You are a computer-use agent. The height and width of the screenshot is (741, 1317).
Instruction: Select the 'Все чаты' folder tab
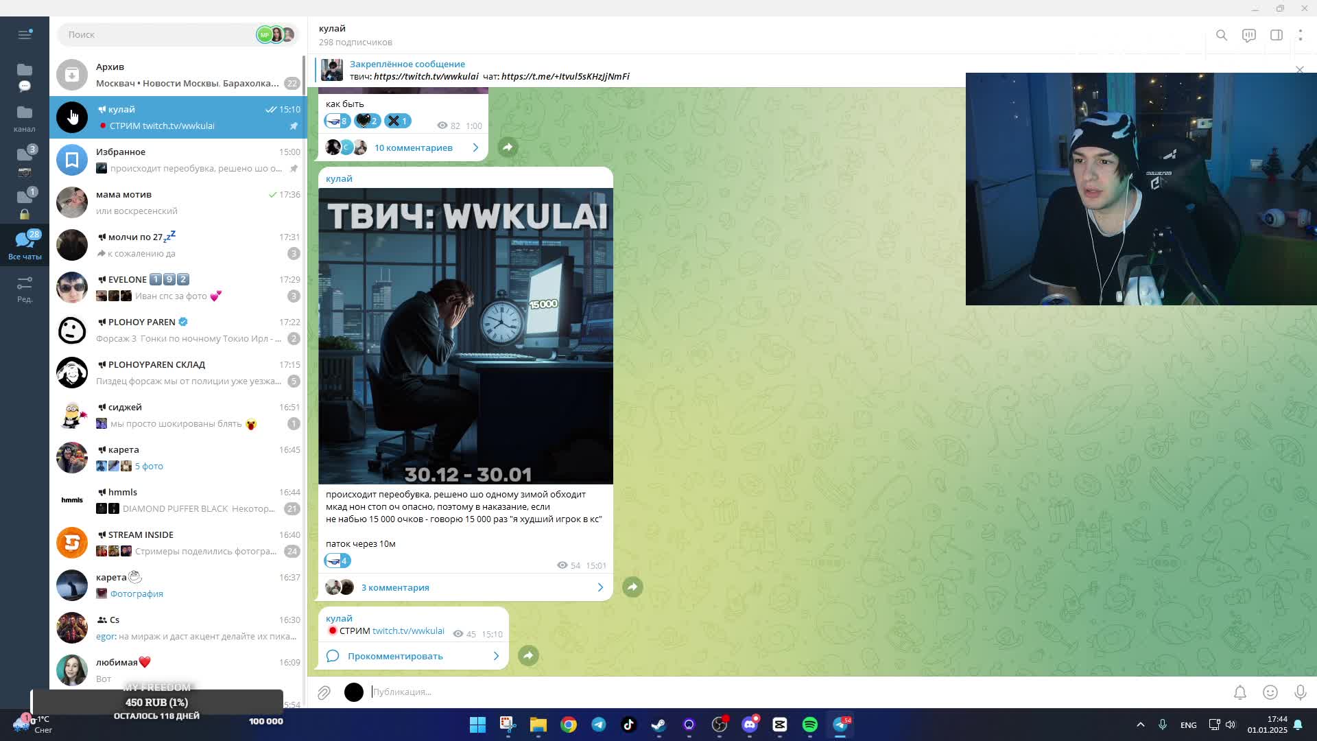click(x=25, y=246)
